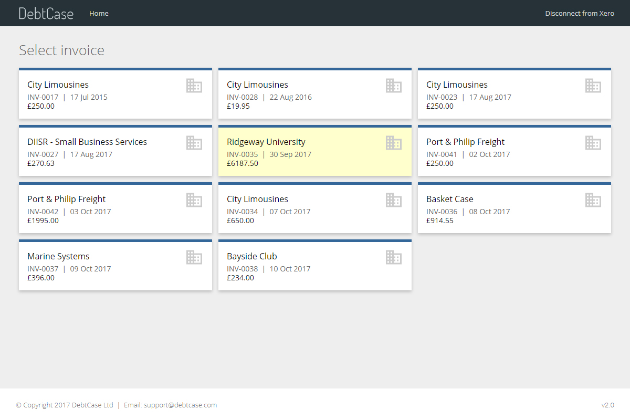
Task: Click invoice number INV-0035
Action: (x=243, y=154)
